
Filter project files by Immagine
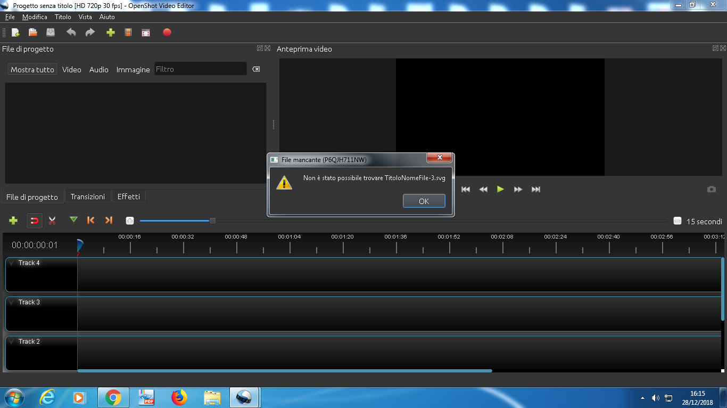[x=133, y=70]
